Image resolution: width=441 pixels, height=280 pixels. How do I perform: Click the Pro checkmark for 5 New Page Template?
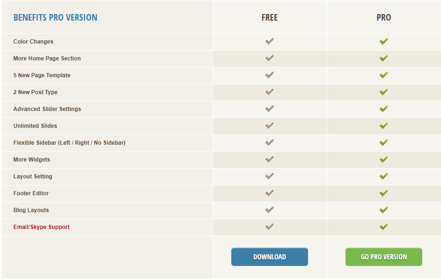[383, 75]
